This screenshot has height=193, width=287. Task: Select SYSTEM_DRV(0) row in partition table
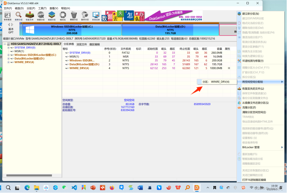[146, 53]
